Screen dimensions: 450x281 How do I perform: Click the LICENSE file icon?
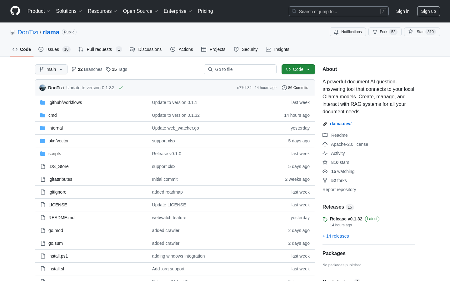(x=43, y=205)
